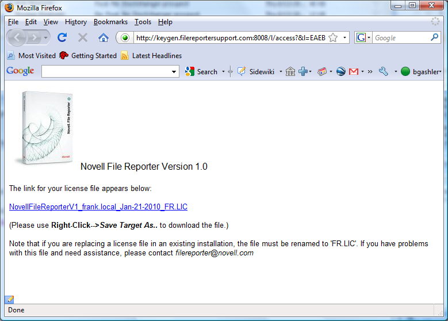Open the Latest Headlines feed
This screenshot has width=448, height=321.
point(151,56)
